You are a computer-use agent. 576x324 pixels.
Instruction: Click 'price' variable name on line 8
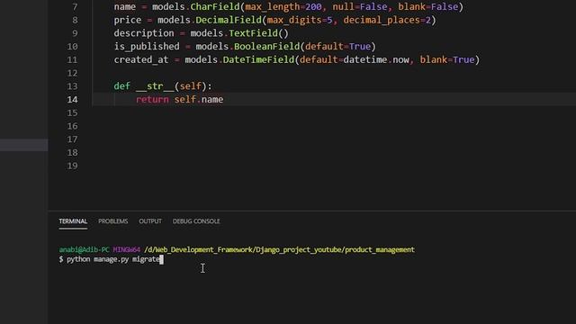[128, 20]
